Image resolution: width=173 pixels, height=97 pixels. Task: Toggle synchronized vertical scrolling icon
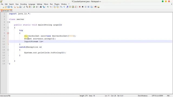[x=54, y=7]
